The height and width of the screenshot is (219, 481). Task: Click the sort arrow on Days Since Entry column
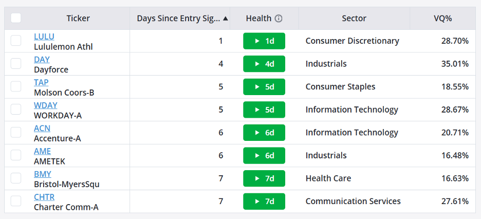click(x=226, y=19)
